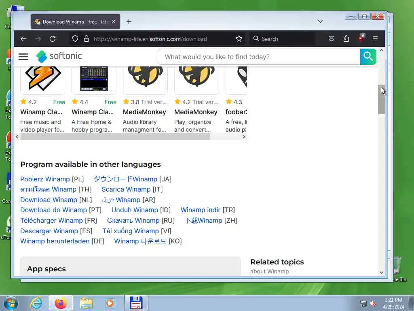Click right arrow of carousel scrollbar
The image size is (414, 311).
coord(244,137)
